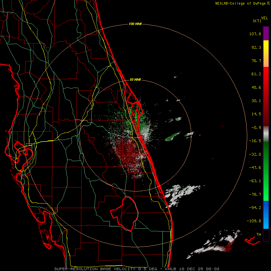
Task: Select the 45.6 scale value
Action: coord(256,87)
